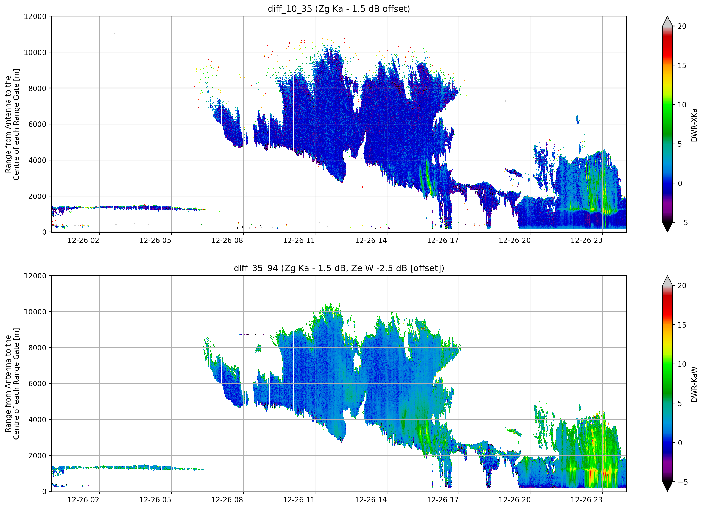Click '12-26 08' x-tick on bottom plot
The height and width of the screenshot is (509, 703).
(227, 500)
